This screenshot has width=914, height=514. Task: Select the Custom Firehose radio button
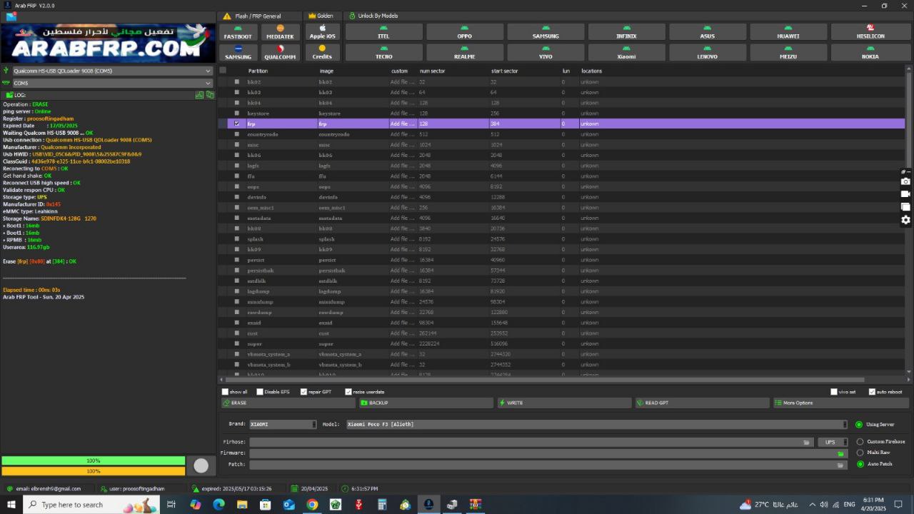click(860, 442)
